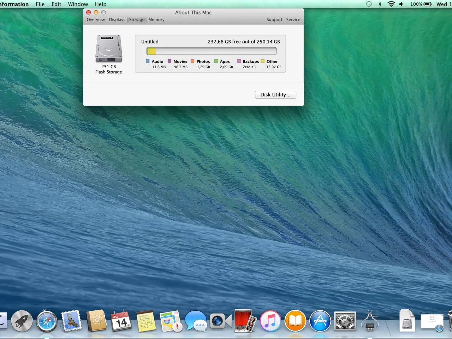Close the About This Mac window
Image resolution: width=452 pixels, height=339 pixels.
[89, 12]
